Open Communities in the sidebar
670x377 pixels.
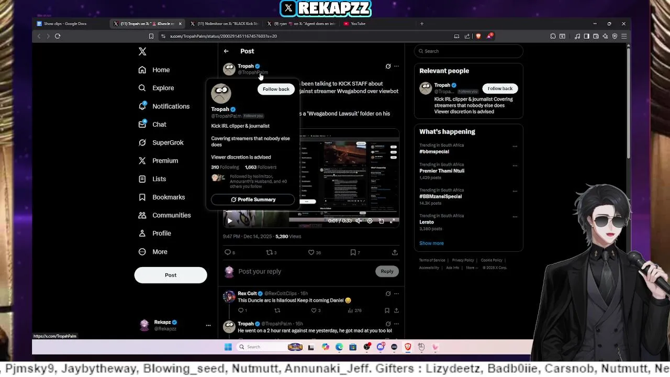pyautogui.click(x=164, y=215)
